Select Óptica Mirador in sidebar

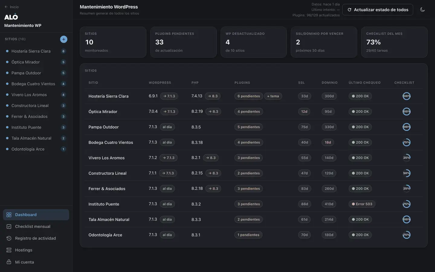click(36, 62)
